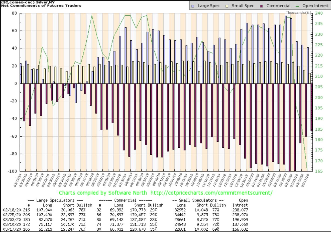Click the 'Net Commitments of Futures Traders' title

click(x=41, y=5)
